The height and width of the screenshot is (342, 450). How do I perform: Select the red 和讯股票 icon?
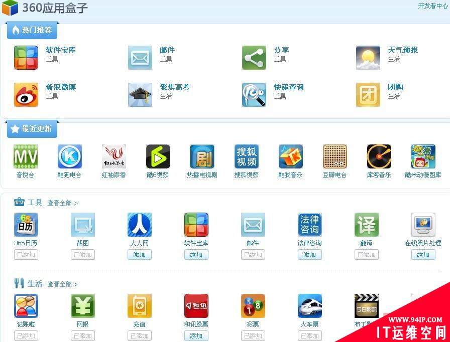196,306
